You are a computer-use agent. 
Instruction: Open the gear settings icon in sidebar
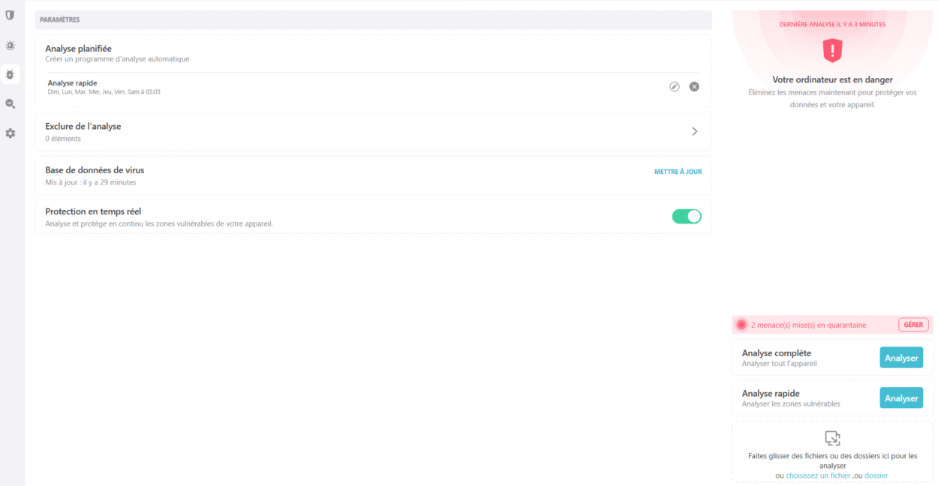(x=10, y=133)
